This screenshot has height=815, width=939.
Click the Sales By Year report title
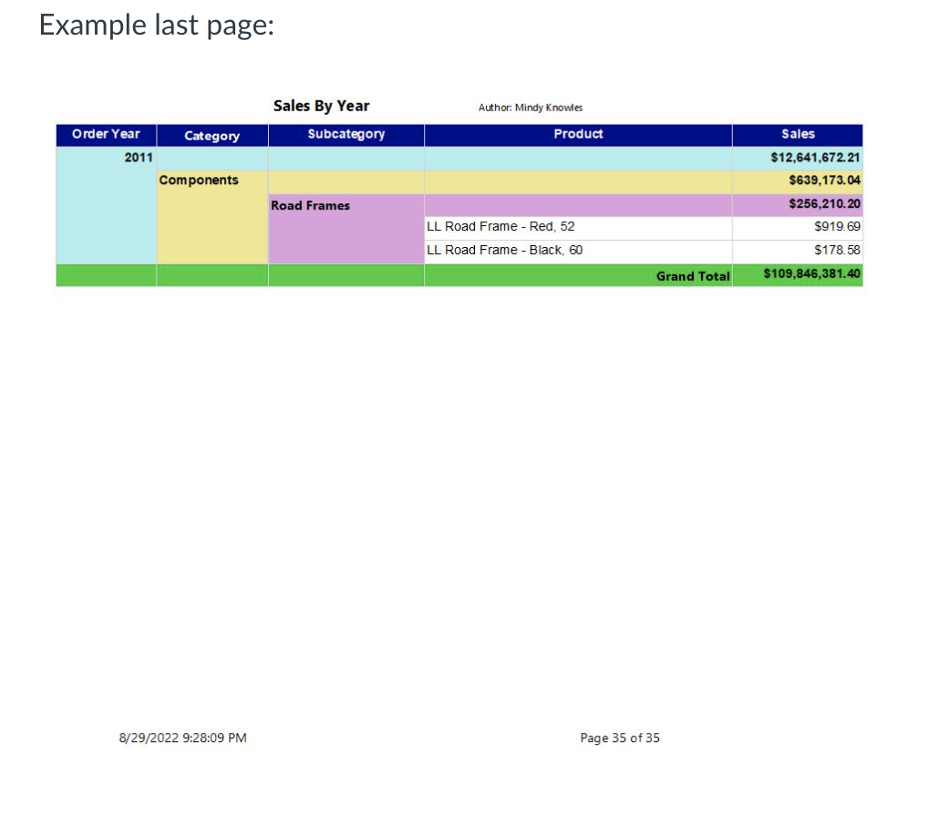[x=321, y=106]
